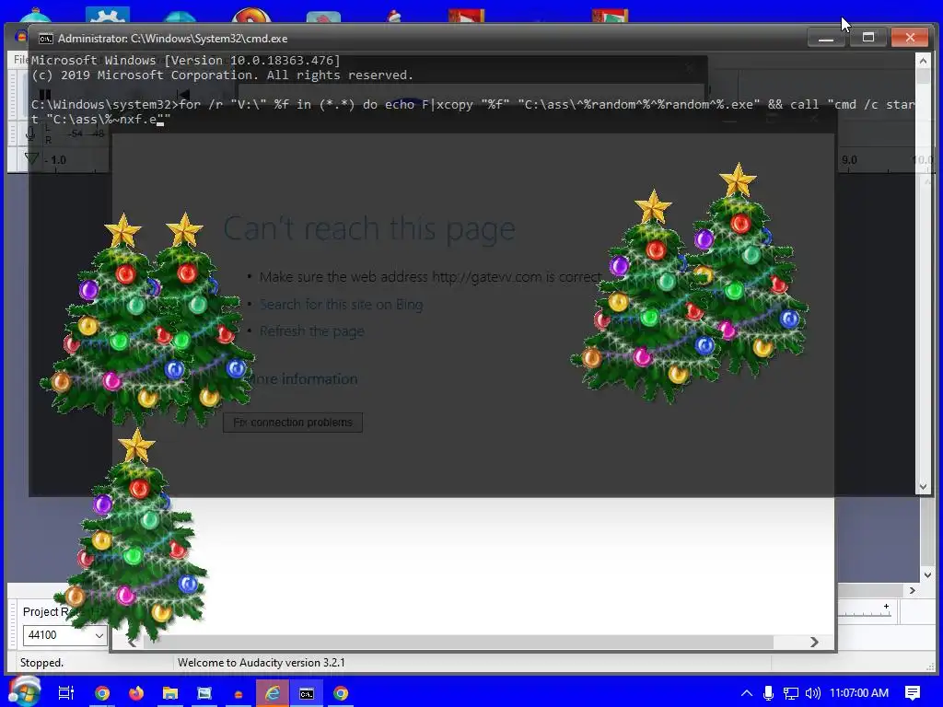Click the command line text in cmd window
Image resolution: width=943 pixels, height=707 pixels.
(x=472, y=111)
